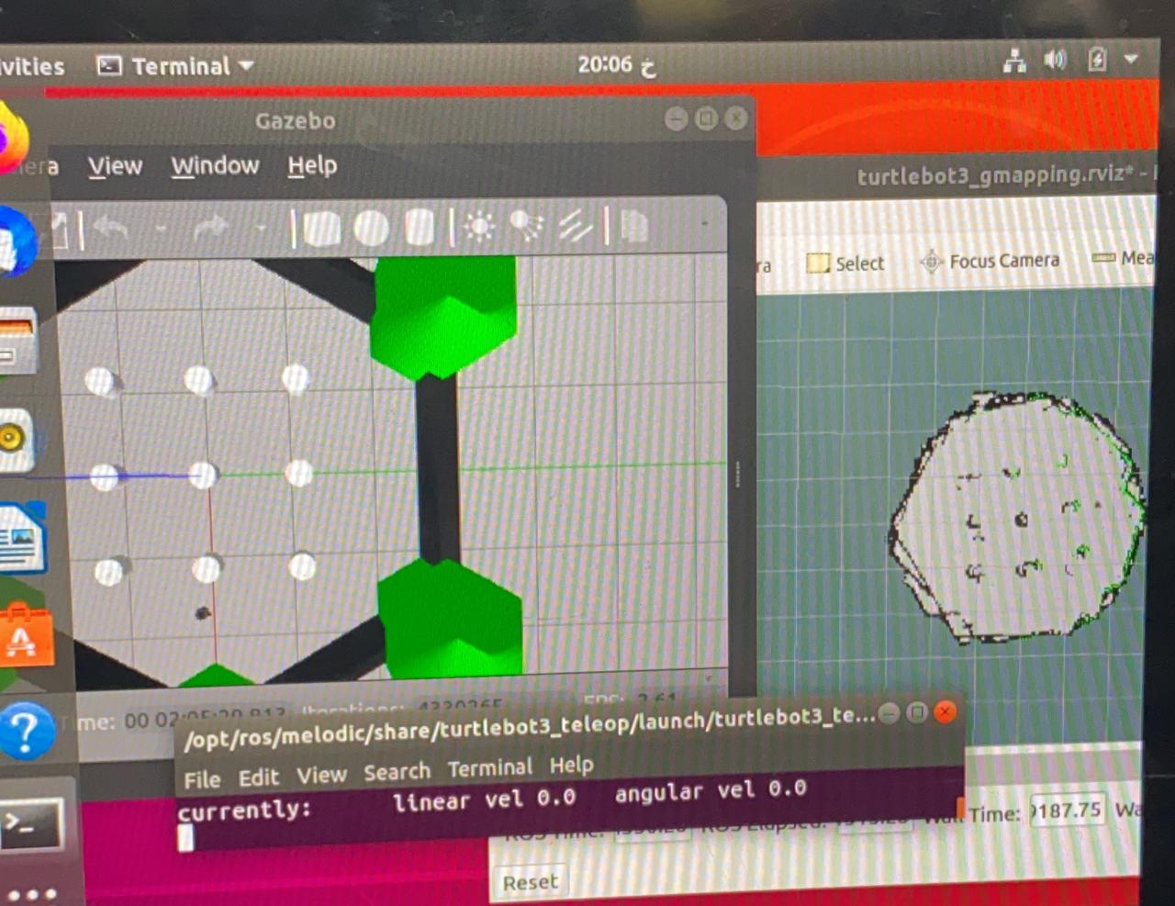Click the redo arrow in Gazebo toolbar
This screenshot has width=1175, height=906.
click(x=210, y=228)
